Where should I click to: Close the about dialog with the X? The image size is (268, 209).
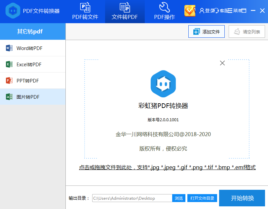point(222,63)
